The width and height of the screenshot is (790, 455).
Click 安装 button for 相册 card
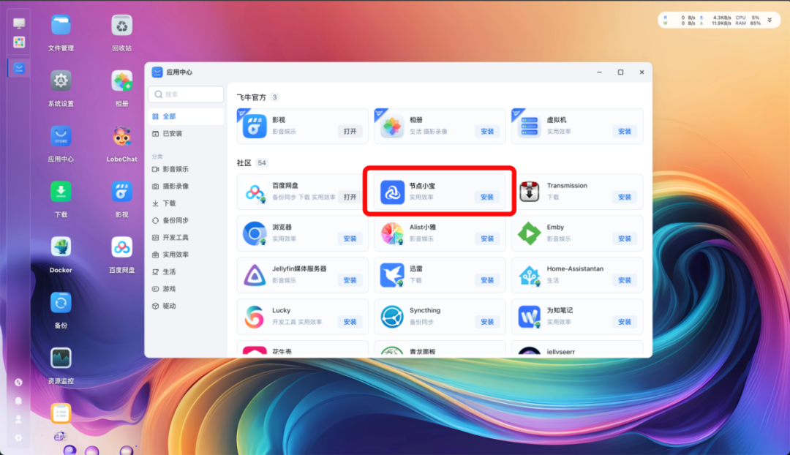tap(487, 132)
